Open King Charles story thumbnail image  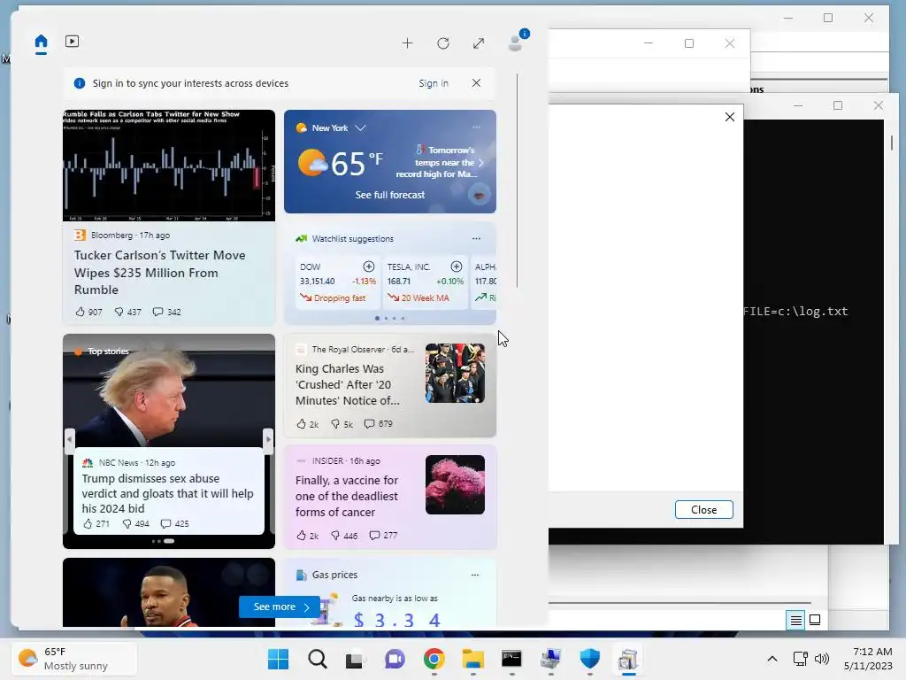point(456,374)
